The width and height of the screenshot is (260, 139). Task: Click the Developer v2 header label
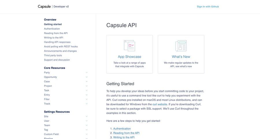[x=61, y=7]
